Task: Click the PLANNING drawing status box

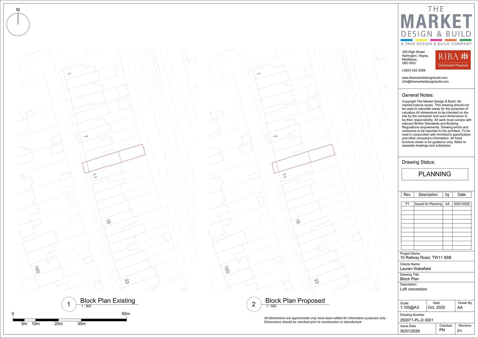Action: pos(435,174)
